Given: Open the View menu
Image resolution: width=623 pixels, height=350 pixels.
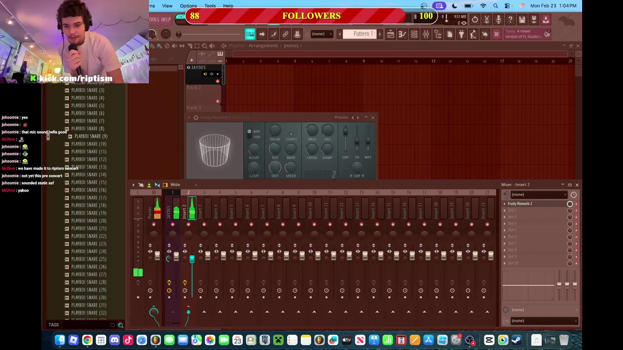Looking at the screenshot, I should (x=167, y=6).
